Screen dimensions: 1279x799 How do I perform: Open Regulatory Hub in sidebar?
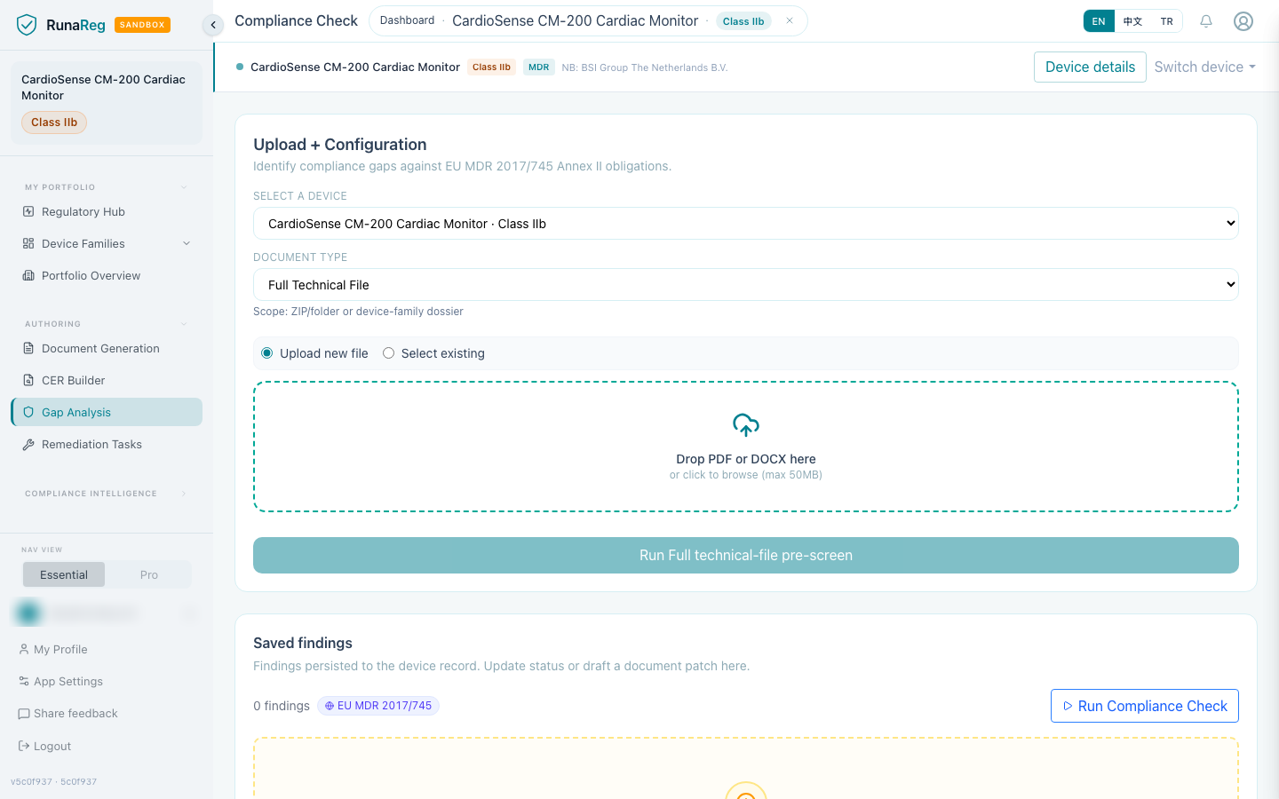[107, 211]
